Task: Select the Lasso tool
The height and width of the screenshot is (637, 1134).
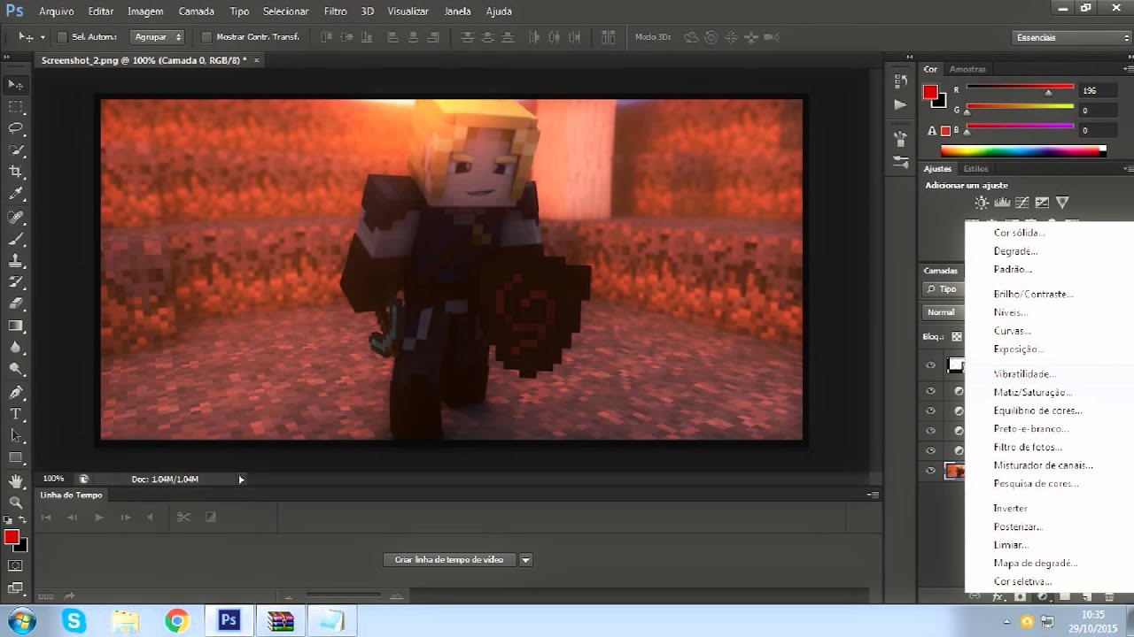Action: pyautogui.click(x=16, y=128)
